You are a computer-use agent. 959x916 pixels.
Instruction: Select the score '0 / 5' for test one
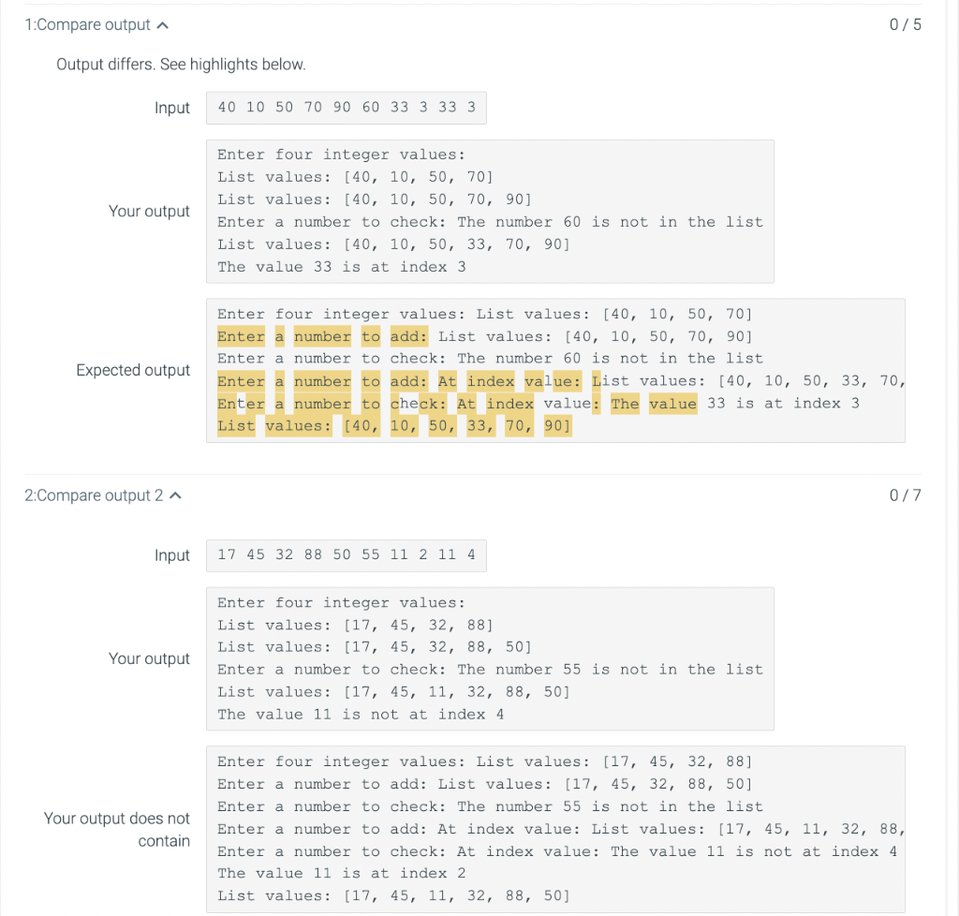pos(905,25)
